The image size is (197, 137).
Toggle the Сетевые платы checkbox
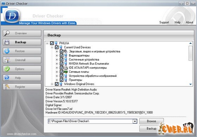click(62, 72)
